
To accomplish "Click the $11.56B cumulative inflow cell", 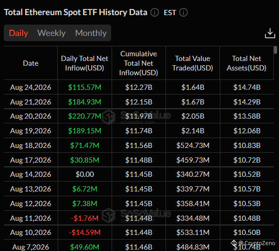I will 139,146.
